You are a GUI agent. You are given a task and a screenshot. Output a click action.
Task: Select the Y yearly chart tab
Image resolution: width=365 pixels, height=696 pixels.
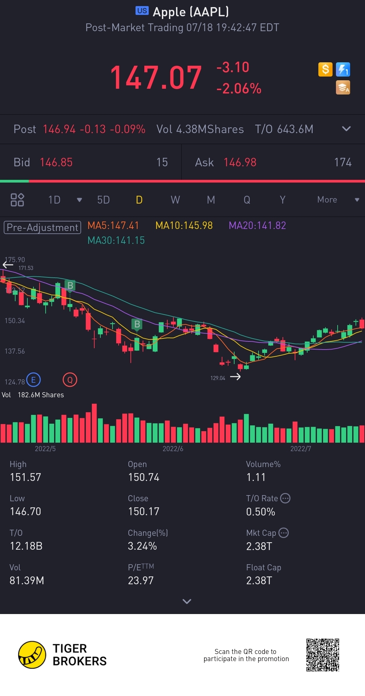click(x=283, y=200)
